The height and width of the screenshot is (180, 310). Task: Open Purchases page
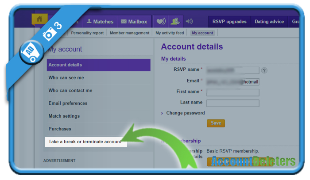click(98, 129)
